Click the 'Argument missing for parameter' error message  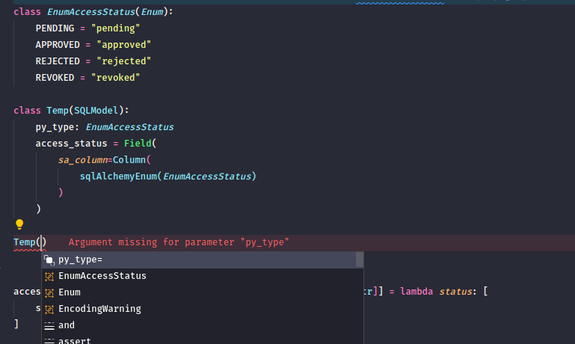coord(178,242)
